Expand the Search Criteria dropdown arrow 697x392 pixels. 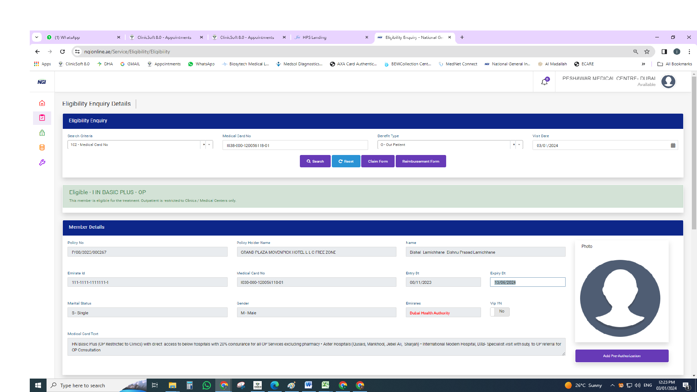(x=209, y=145)
